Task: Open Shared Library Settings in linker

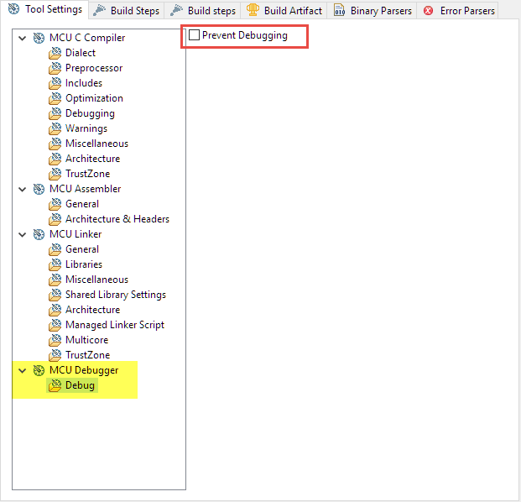Action: pos(115,295)
